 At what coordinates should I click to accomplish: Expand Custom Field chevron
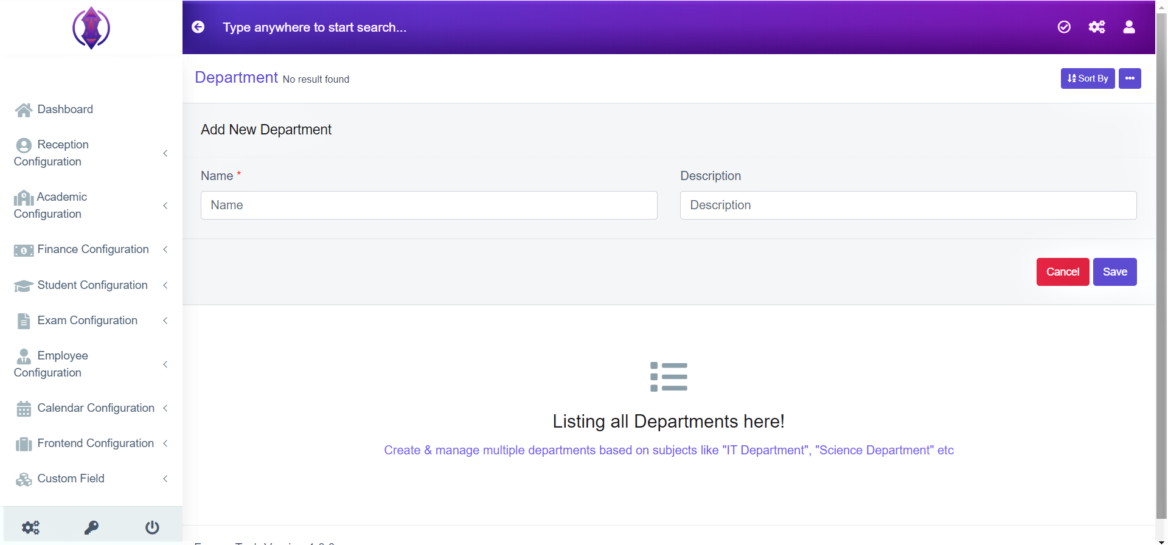(165, 479)
